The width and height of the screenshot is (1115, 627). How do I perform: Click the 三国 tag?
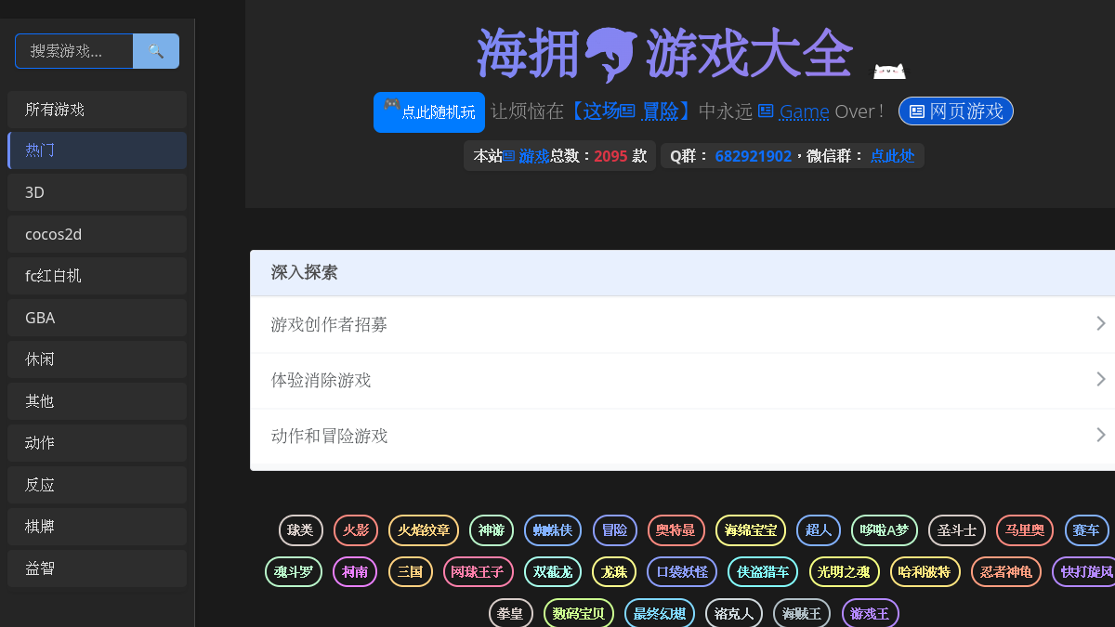(x=411, y=571)
